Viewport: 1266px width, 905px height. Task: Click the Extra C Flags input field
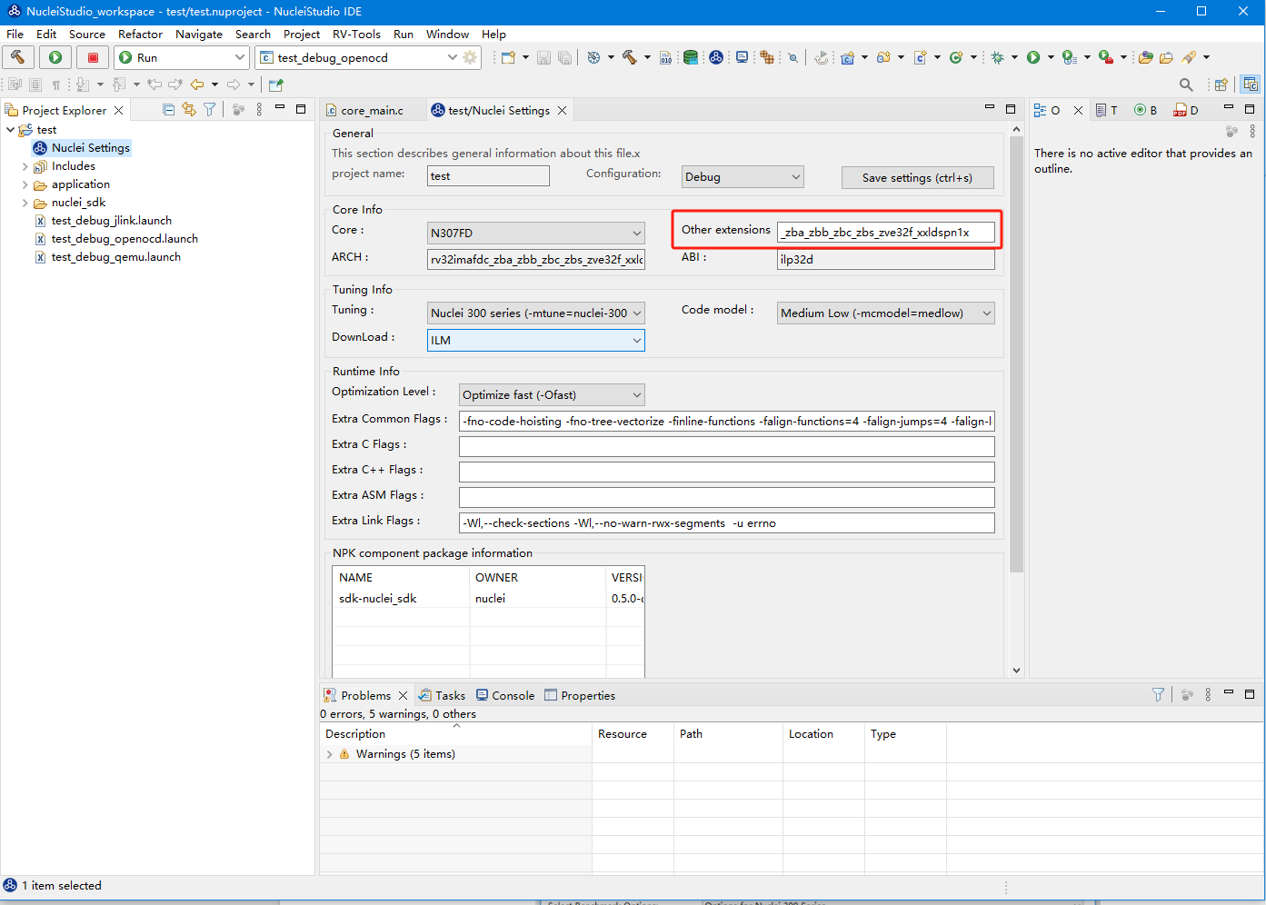tap(726, 446)
